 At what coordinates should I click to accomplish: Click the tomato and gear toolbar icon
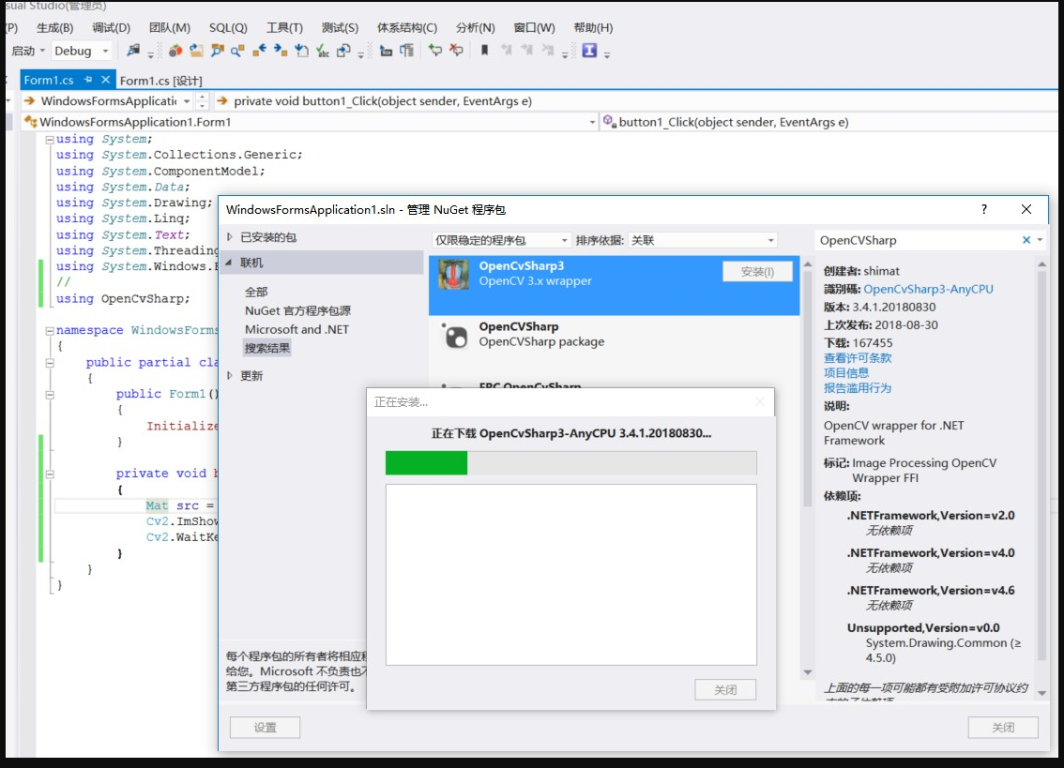pyautogui.click(x=175, y=51)
